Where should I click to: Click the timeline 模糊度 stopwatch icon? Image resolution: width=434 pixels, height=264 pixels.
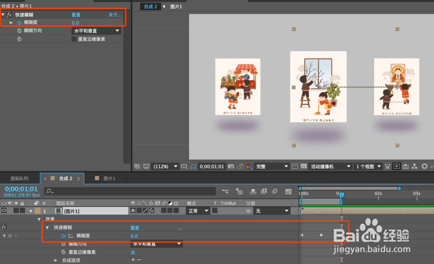click(x=63, y=235)
